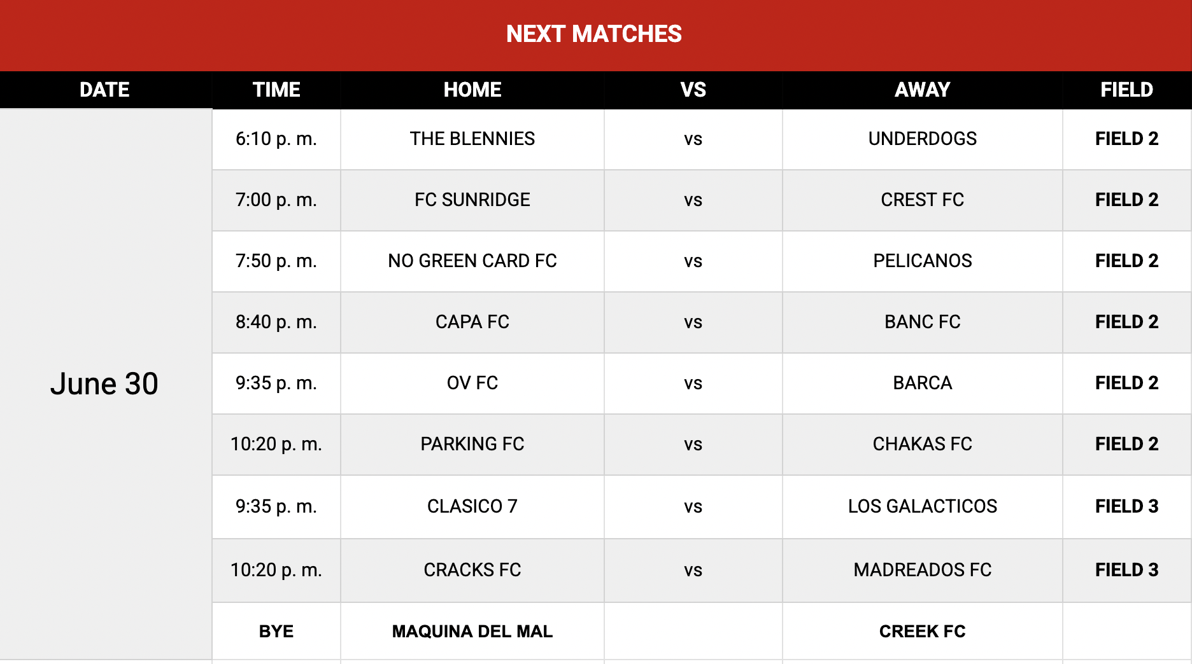Select the TIME column header
1192x664 pixels.
(x=276, y=90)
